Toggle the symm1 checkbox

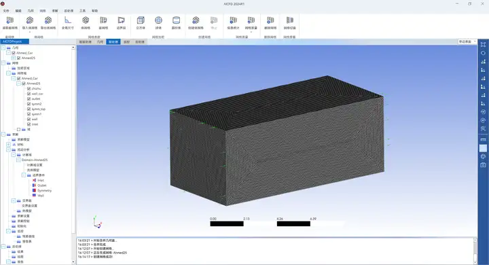click(x=29, y=114)
